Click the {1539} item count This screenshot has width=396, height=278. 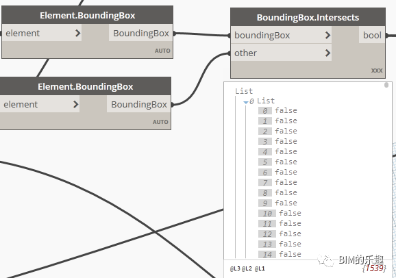tap(374, 268)
